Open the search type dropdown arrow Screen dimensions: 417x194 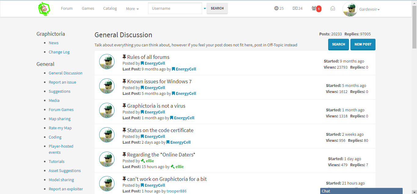click(205, 9)
